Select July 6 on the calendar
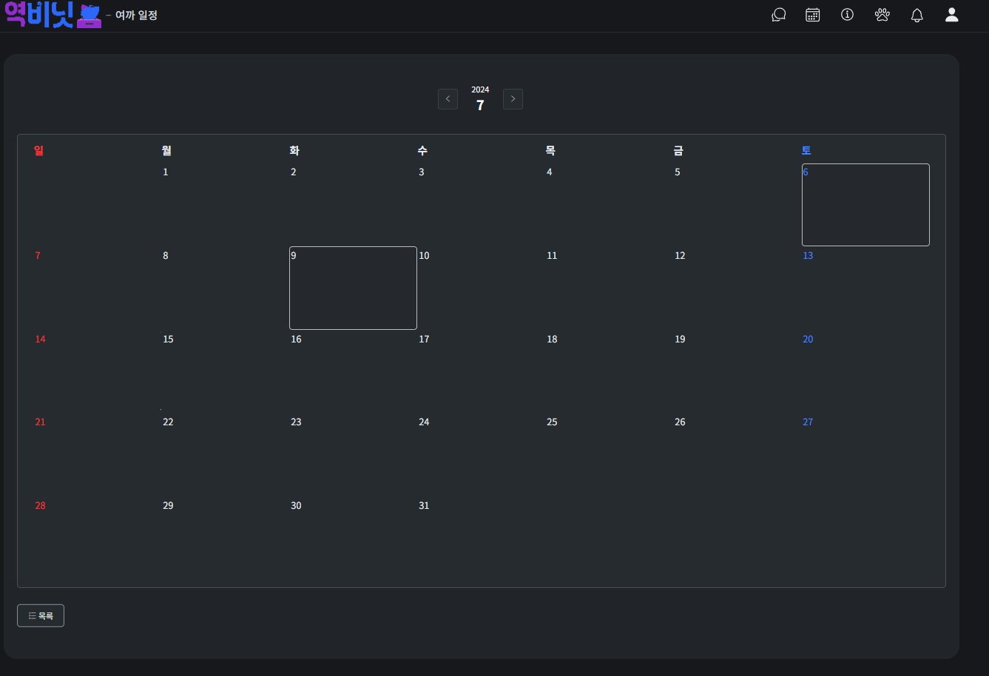The image size is (989, 676). pyautogui.click(x=865, y=205)
